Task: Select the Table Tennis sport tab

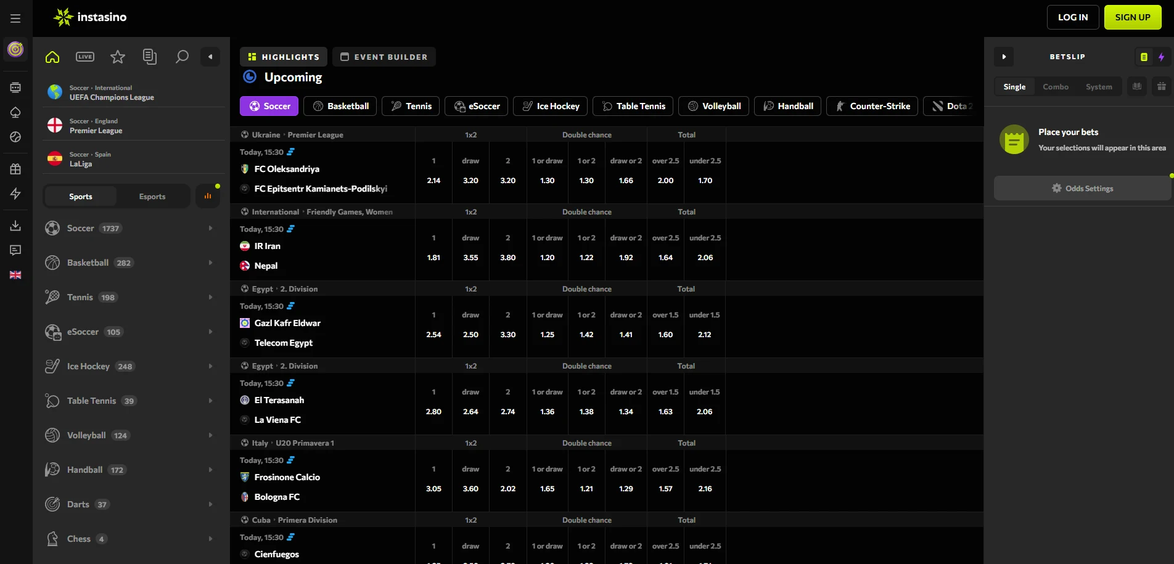Action: point(633,105)
